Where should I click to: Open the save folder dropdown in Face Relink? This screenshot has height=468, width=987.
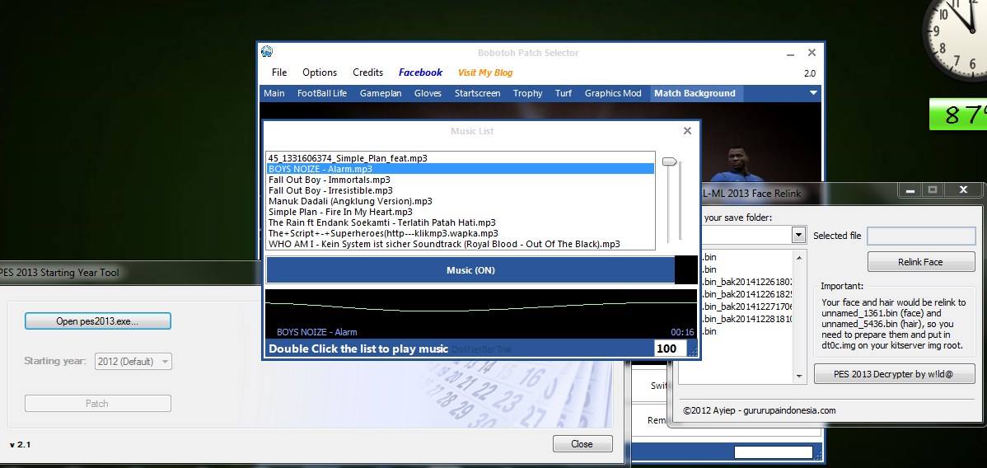point(798,236)
